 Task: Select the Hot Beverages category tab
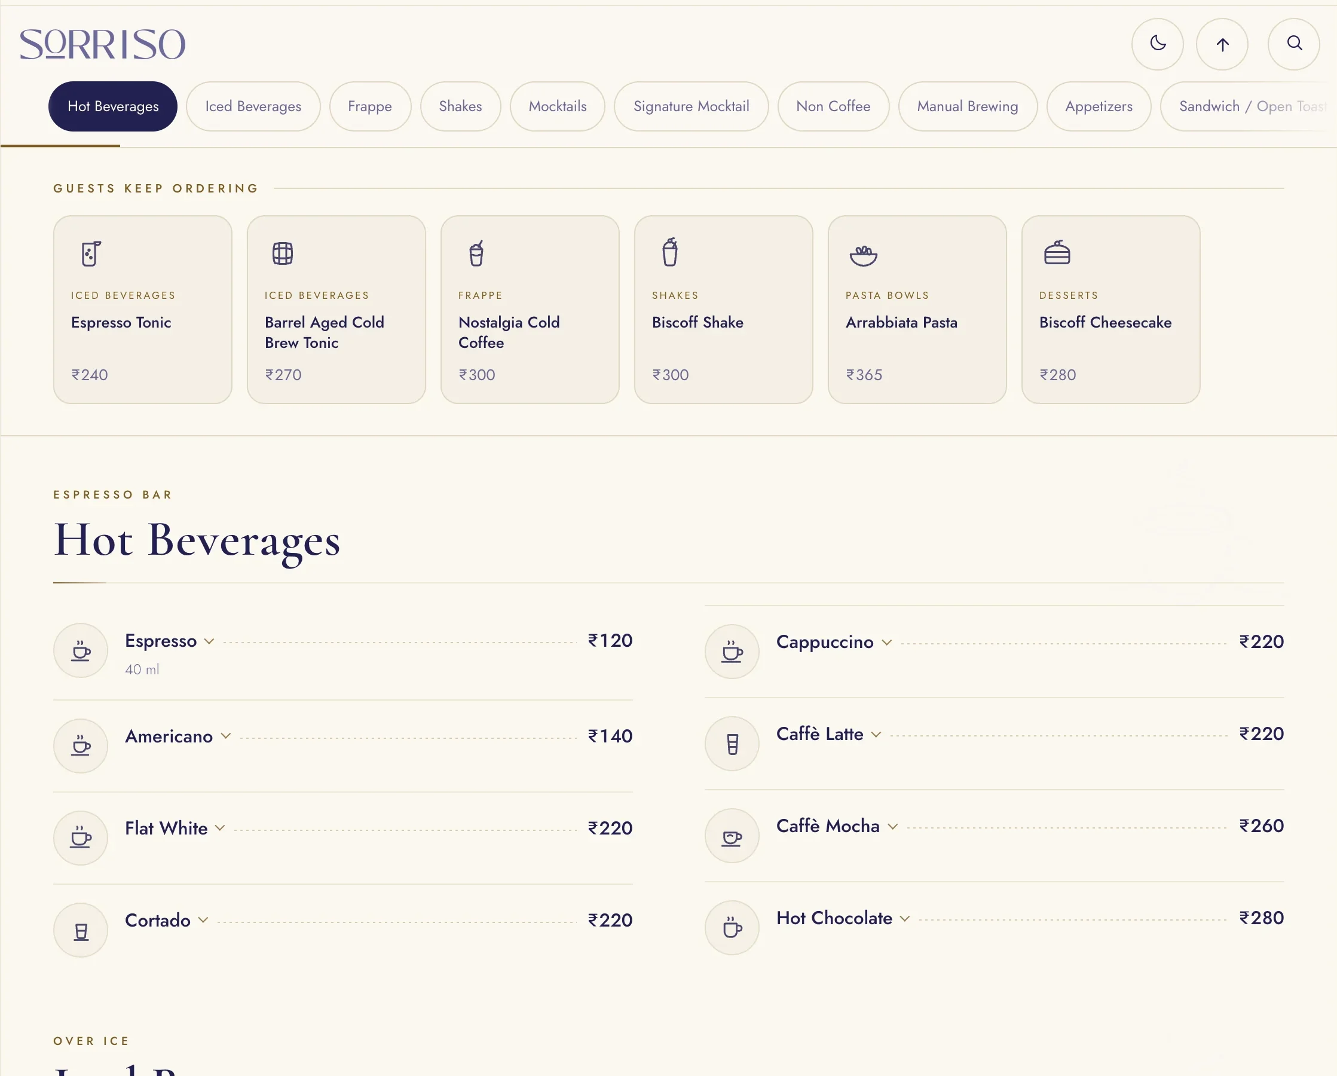113,106
